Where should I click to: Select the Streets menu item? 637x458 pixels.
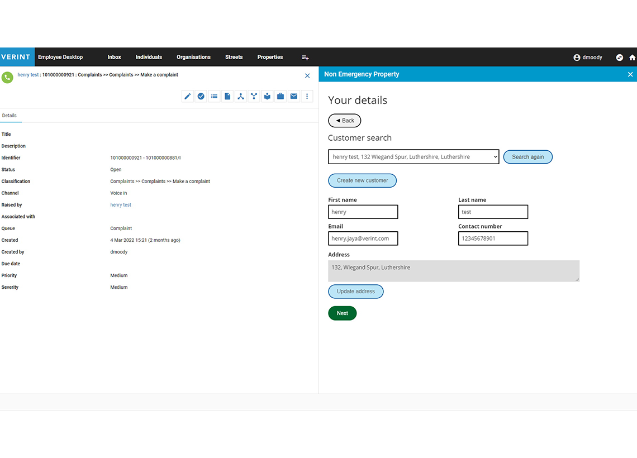(x=234, y=57)
